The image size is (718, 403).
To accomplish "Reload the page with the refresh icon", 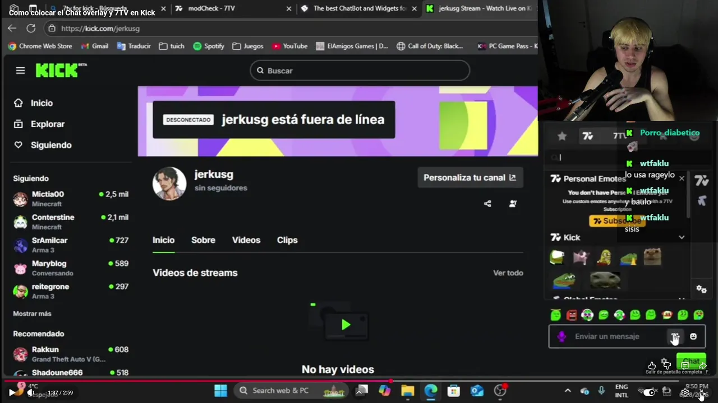I will (31, 28).
